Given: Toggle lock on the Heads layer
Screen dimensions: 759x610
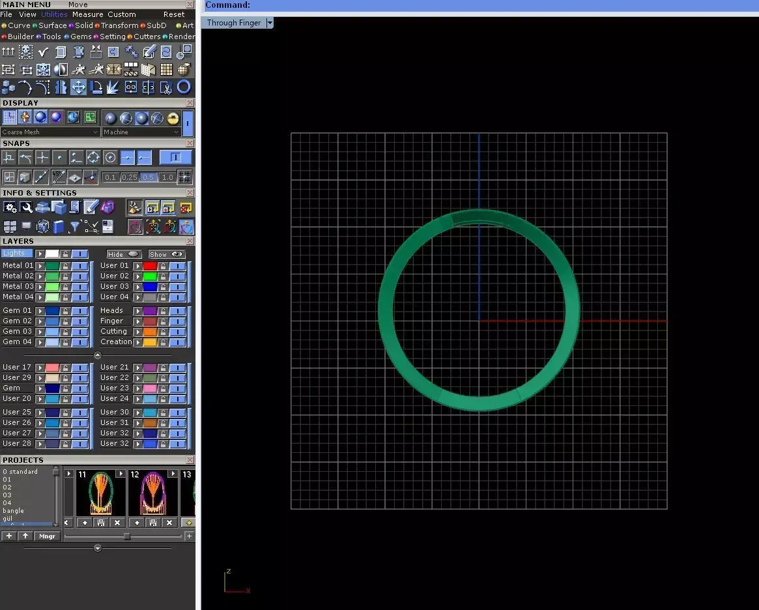Looking at the screenshot, I should [x=163, y=311].
